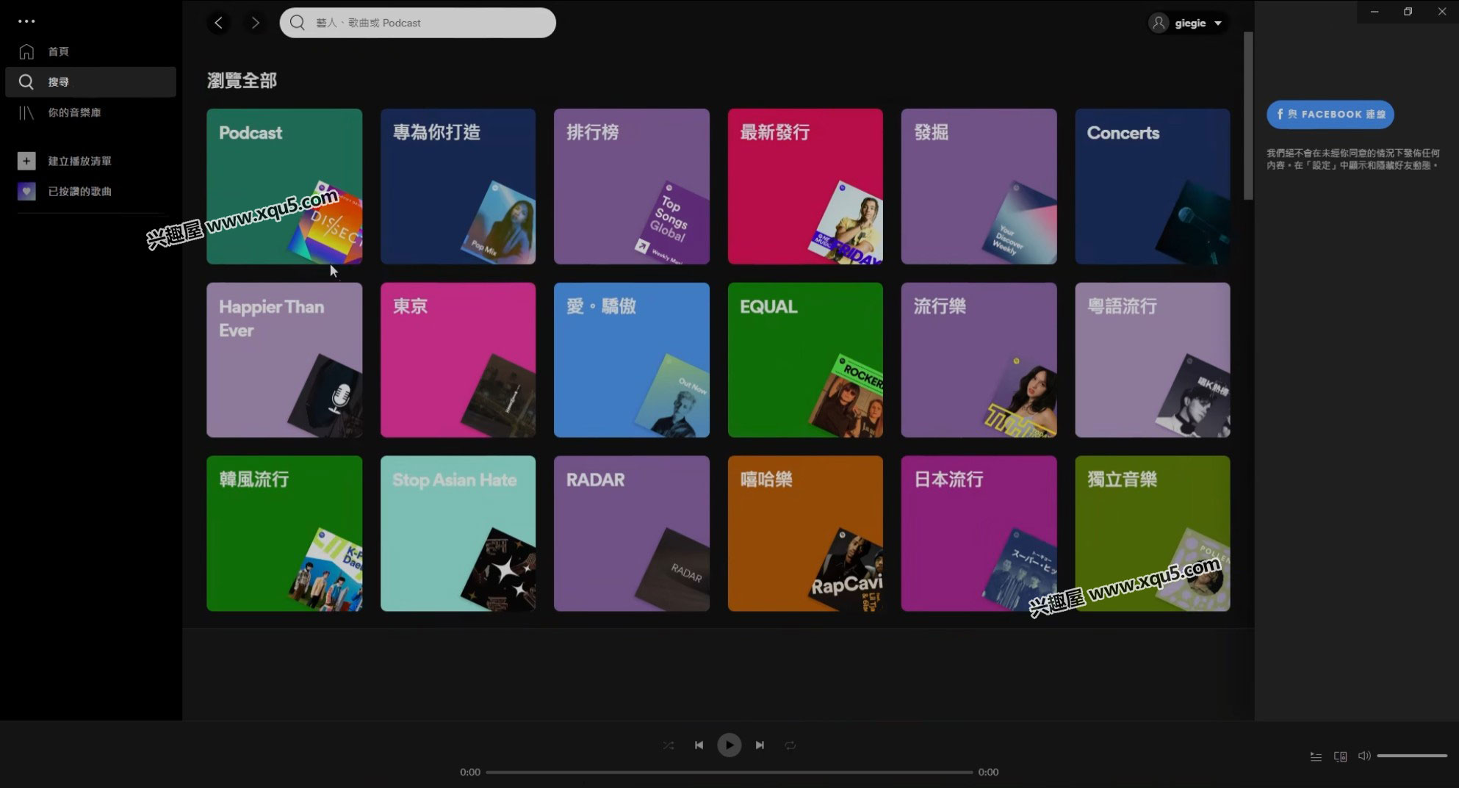1459x788 pixels.
Task: Open Your Library icon in sidebar
Action: click(x=26, y=112)
